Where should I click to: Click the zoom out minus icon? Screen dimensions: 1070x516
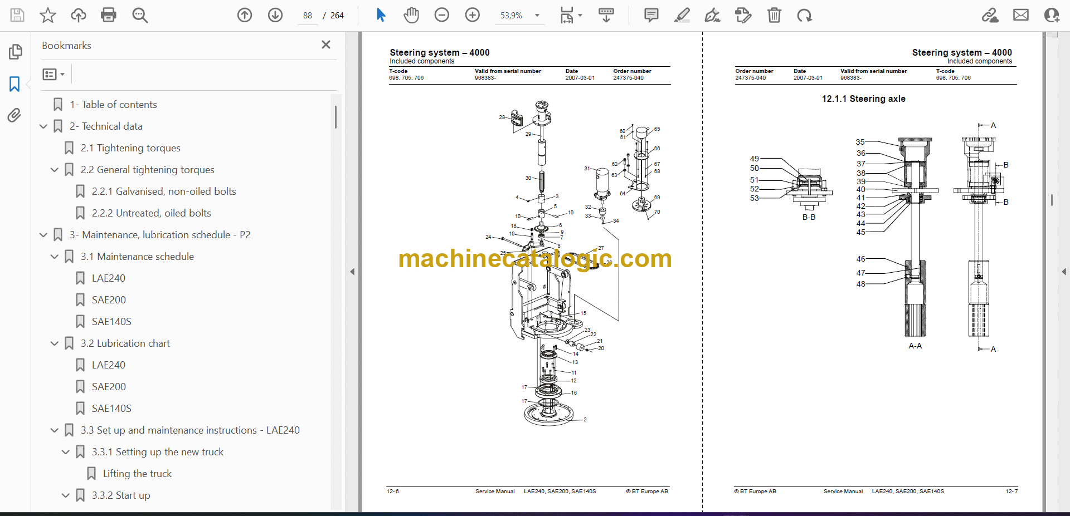click(442, 15)
